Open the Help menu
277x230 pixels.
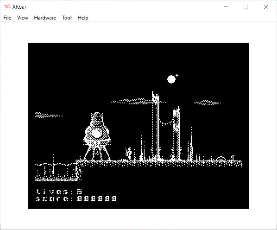[83, 18]
